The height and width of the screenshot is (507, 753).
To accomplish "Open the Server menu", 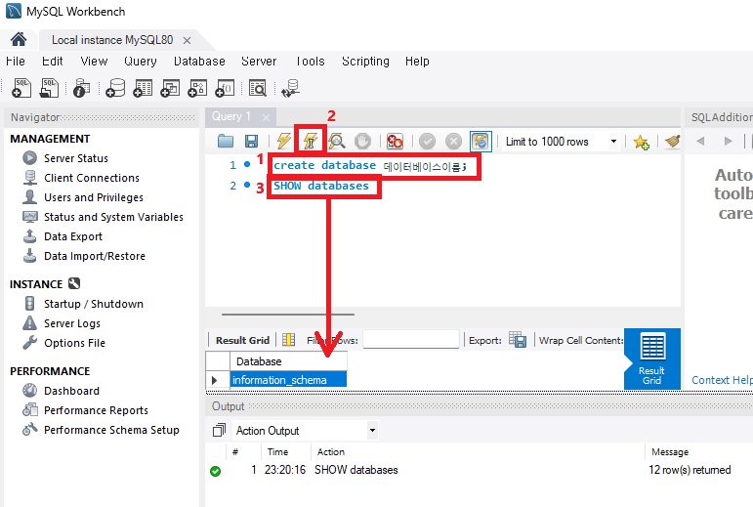I will point(259,61).
